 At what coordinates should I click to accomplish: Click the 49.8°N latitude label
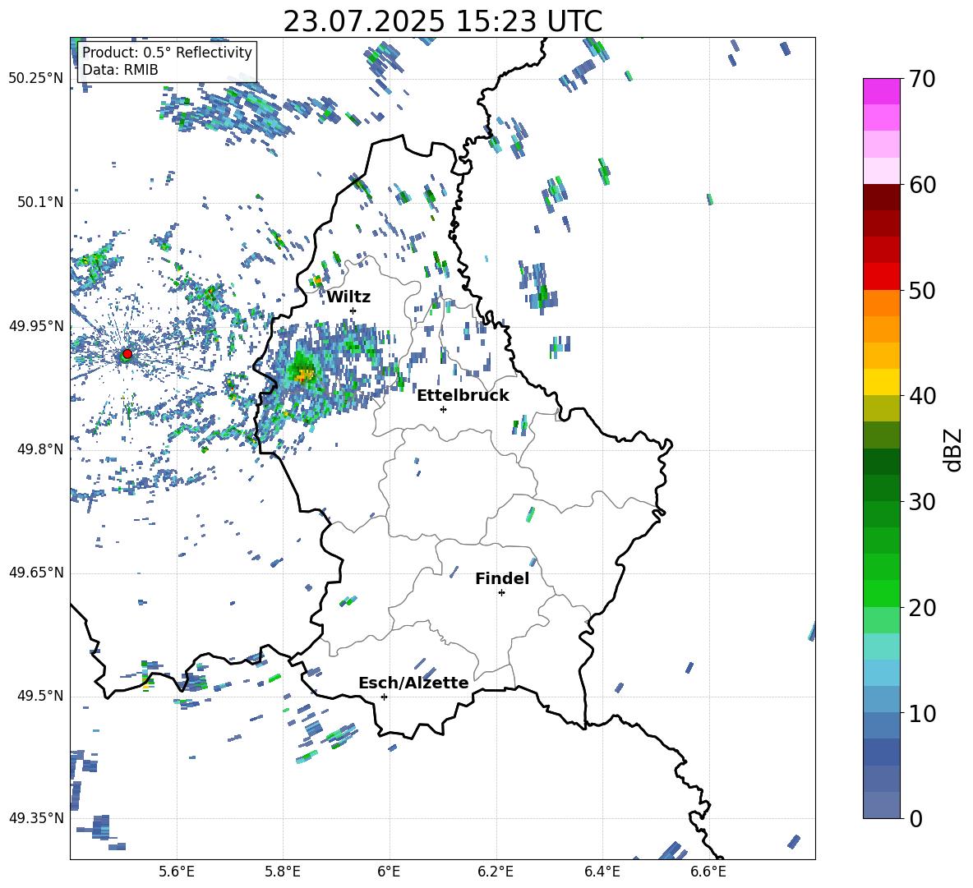click(x=40, y=449)
